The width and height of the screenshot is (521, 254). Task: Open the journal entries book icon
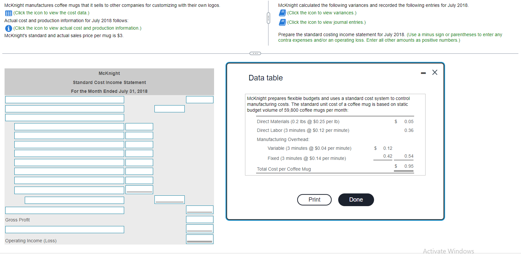[282, 22]
